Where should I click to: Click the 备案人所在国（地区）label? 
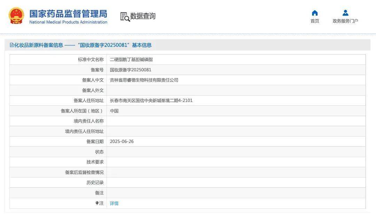[82, 111]
